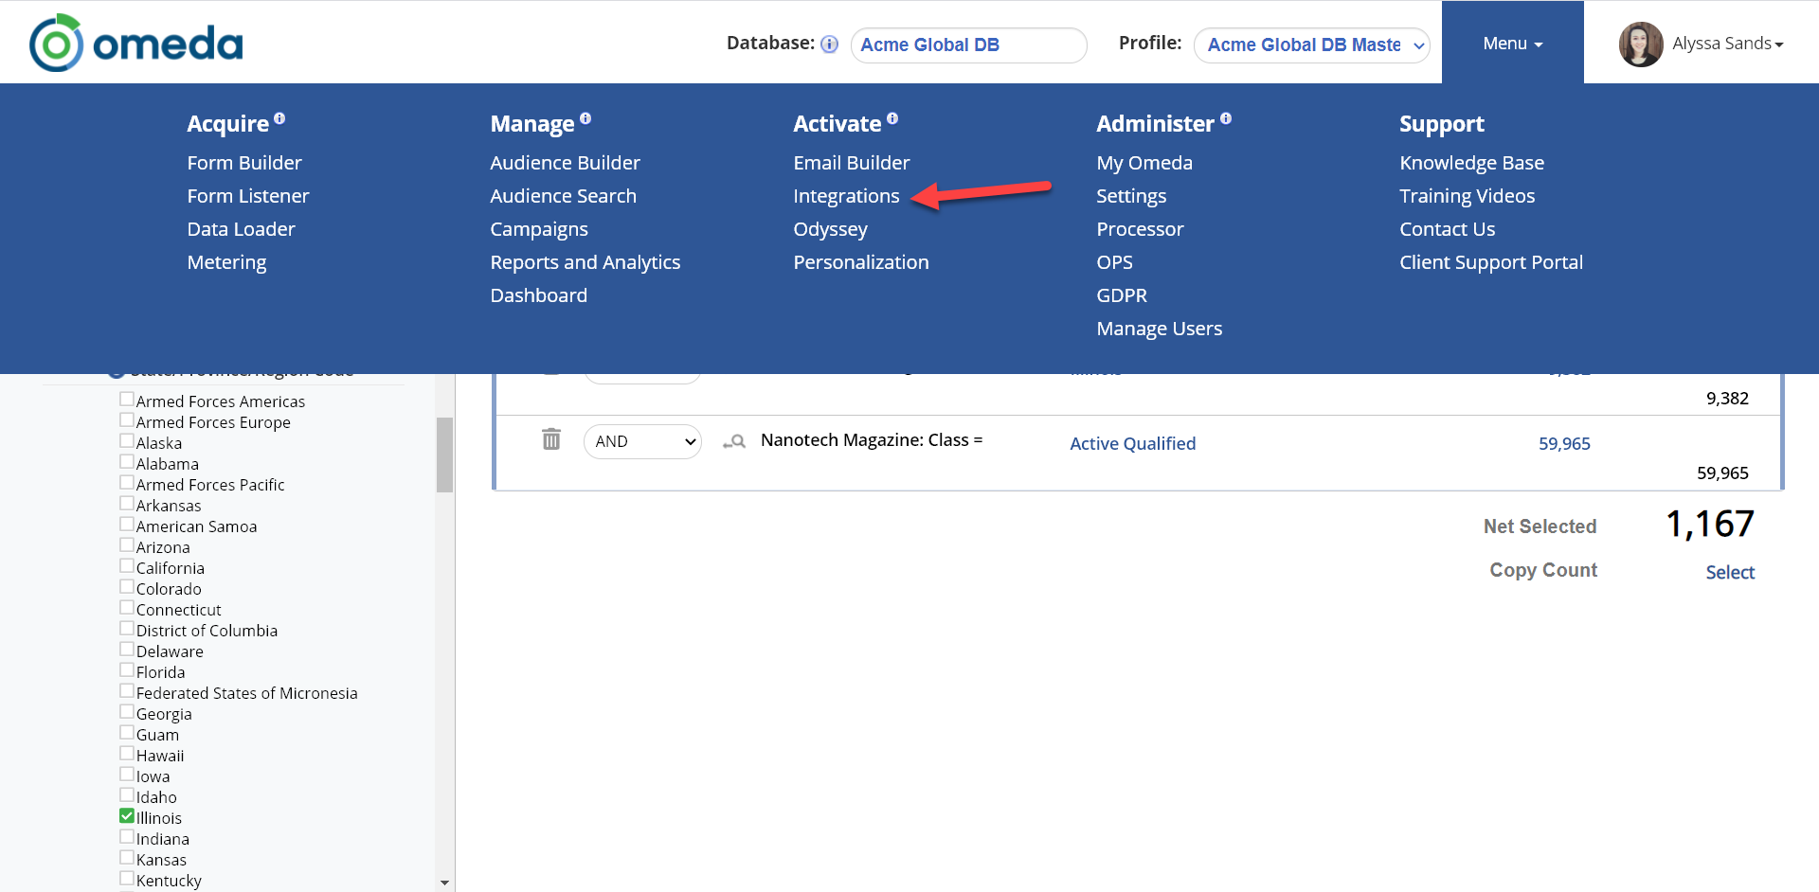This screenshot has height=892, width=1819.
Task: Click the Omeda logo
Action: pyautogui.click(x=135, y=43)
